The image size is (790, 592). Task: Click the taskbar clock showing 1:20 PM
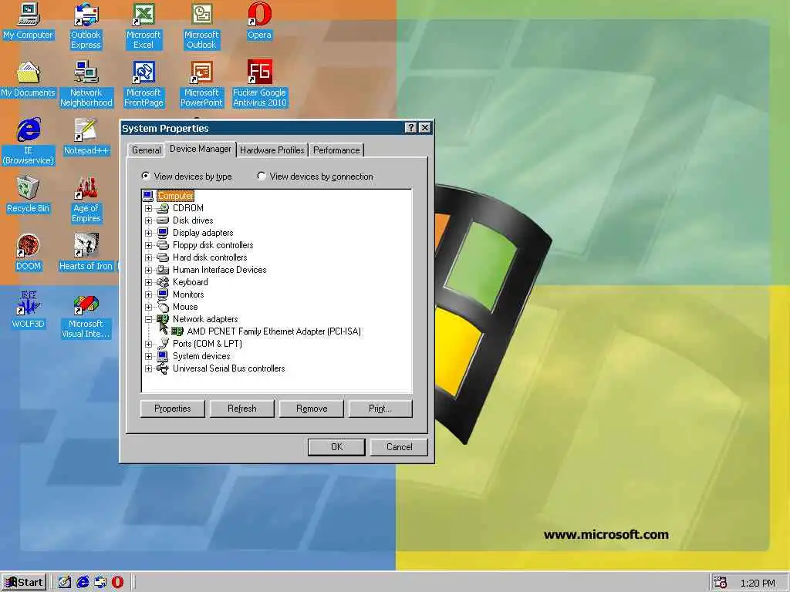tap(758, 583)
